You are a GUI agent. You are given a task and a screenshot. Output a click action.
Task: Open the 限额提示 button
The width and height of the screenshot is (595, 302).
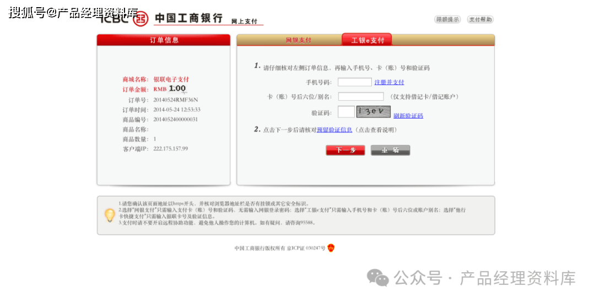447,19
